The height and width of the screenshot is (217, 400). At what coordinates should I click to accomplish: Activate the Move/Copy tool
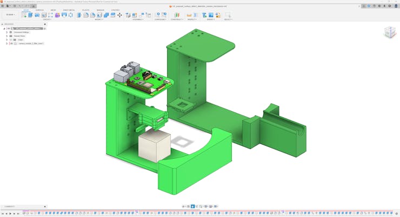pyautogui.click(x=119, y=15)
